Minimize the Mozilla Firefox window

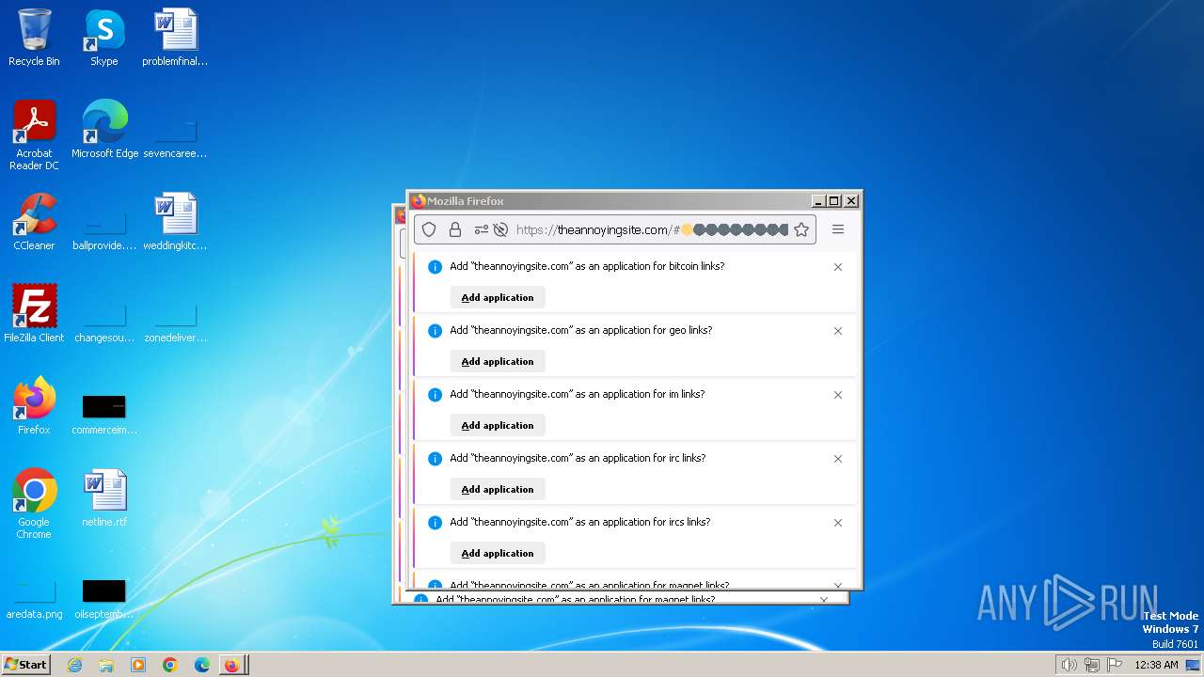(818, 201)
